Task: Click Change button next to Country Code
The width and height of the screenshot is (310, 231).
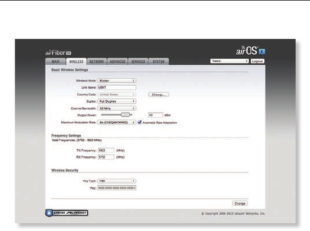Action: [x=159, y=95]
